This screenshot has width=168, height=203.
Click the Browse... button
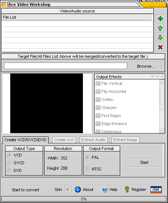coord(146,66)
